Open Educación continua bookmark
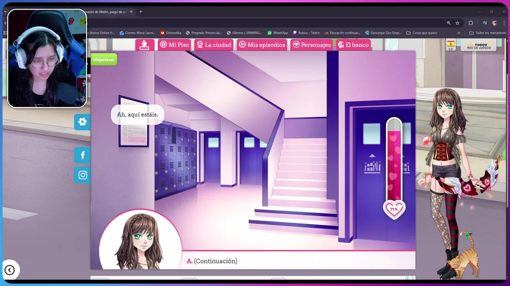 coord(342,33)
